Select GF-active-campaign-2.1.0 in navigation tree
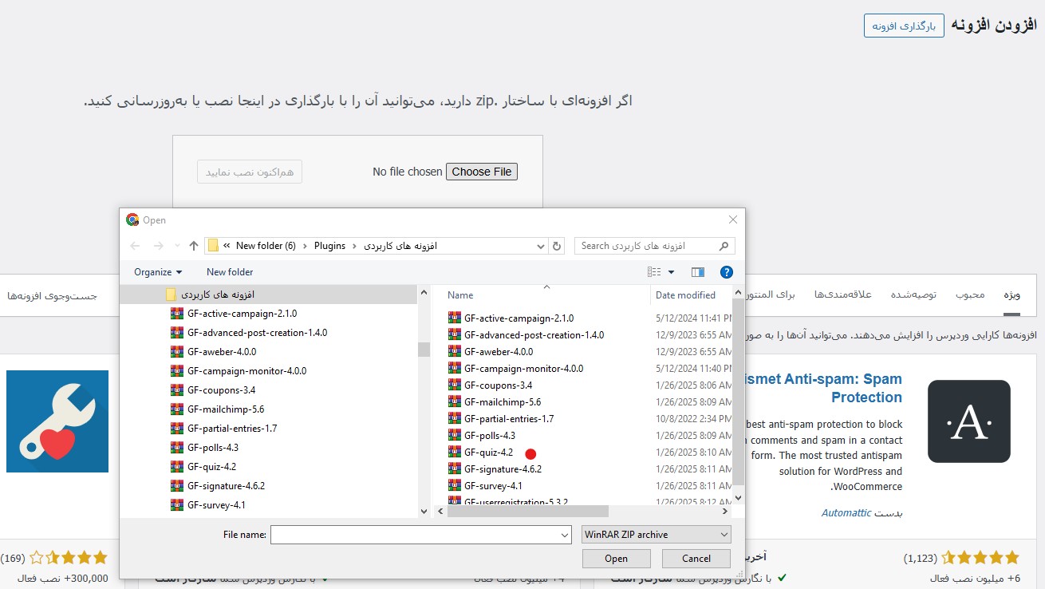This screenshot has height=589, width=1045. point(242,314)
